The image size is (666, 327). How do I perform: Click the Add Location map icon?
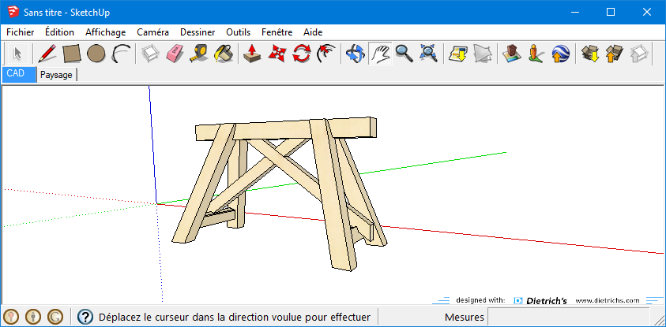pyautogui.click(x=458, y=54)
